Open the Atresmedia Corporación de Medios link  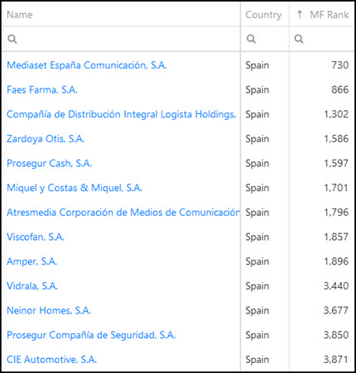tap(123, 213)
